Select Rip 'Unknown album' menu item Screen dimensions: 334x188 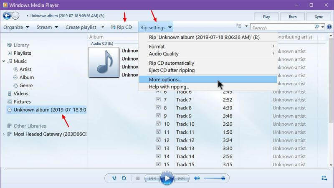tap(208, 37)
